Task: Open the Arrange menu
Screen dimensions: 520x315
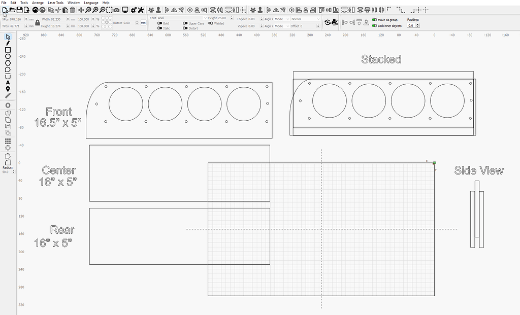Action: click(x=37, y=2)
